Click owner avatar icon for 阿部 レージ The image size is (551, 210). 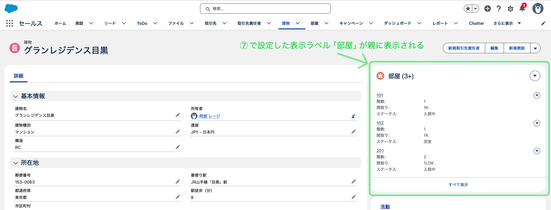pos(194,116)
